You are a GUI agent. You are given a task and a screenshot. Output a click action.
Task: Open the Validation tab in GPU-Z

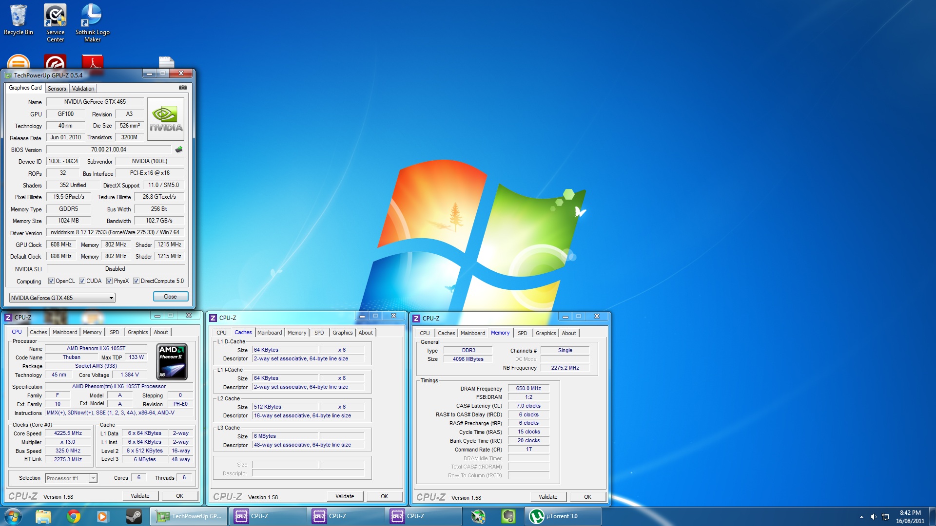point(83,89)
